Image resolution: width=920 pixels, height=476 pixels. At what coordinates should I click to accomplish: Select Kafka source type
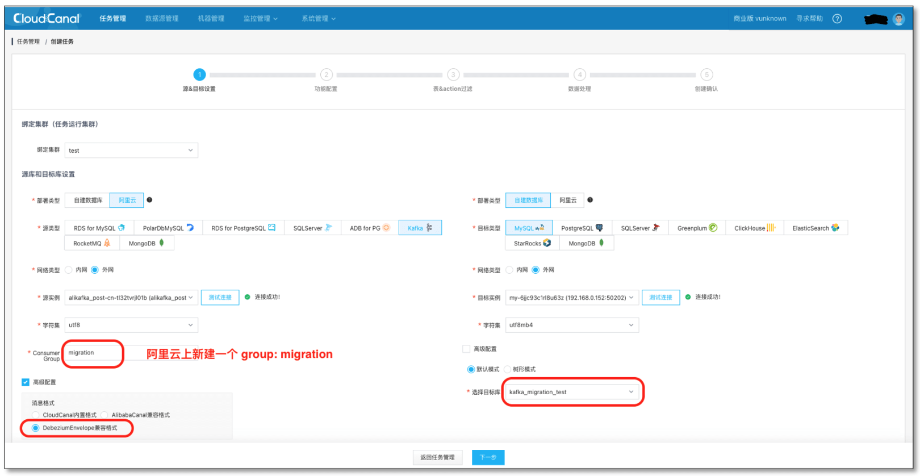click(x=420, y=228)
